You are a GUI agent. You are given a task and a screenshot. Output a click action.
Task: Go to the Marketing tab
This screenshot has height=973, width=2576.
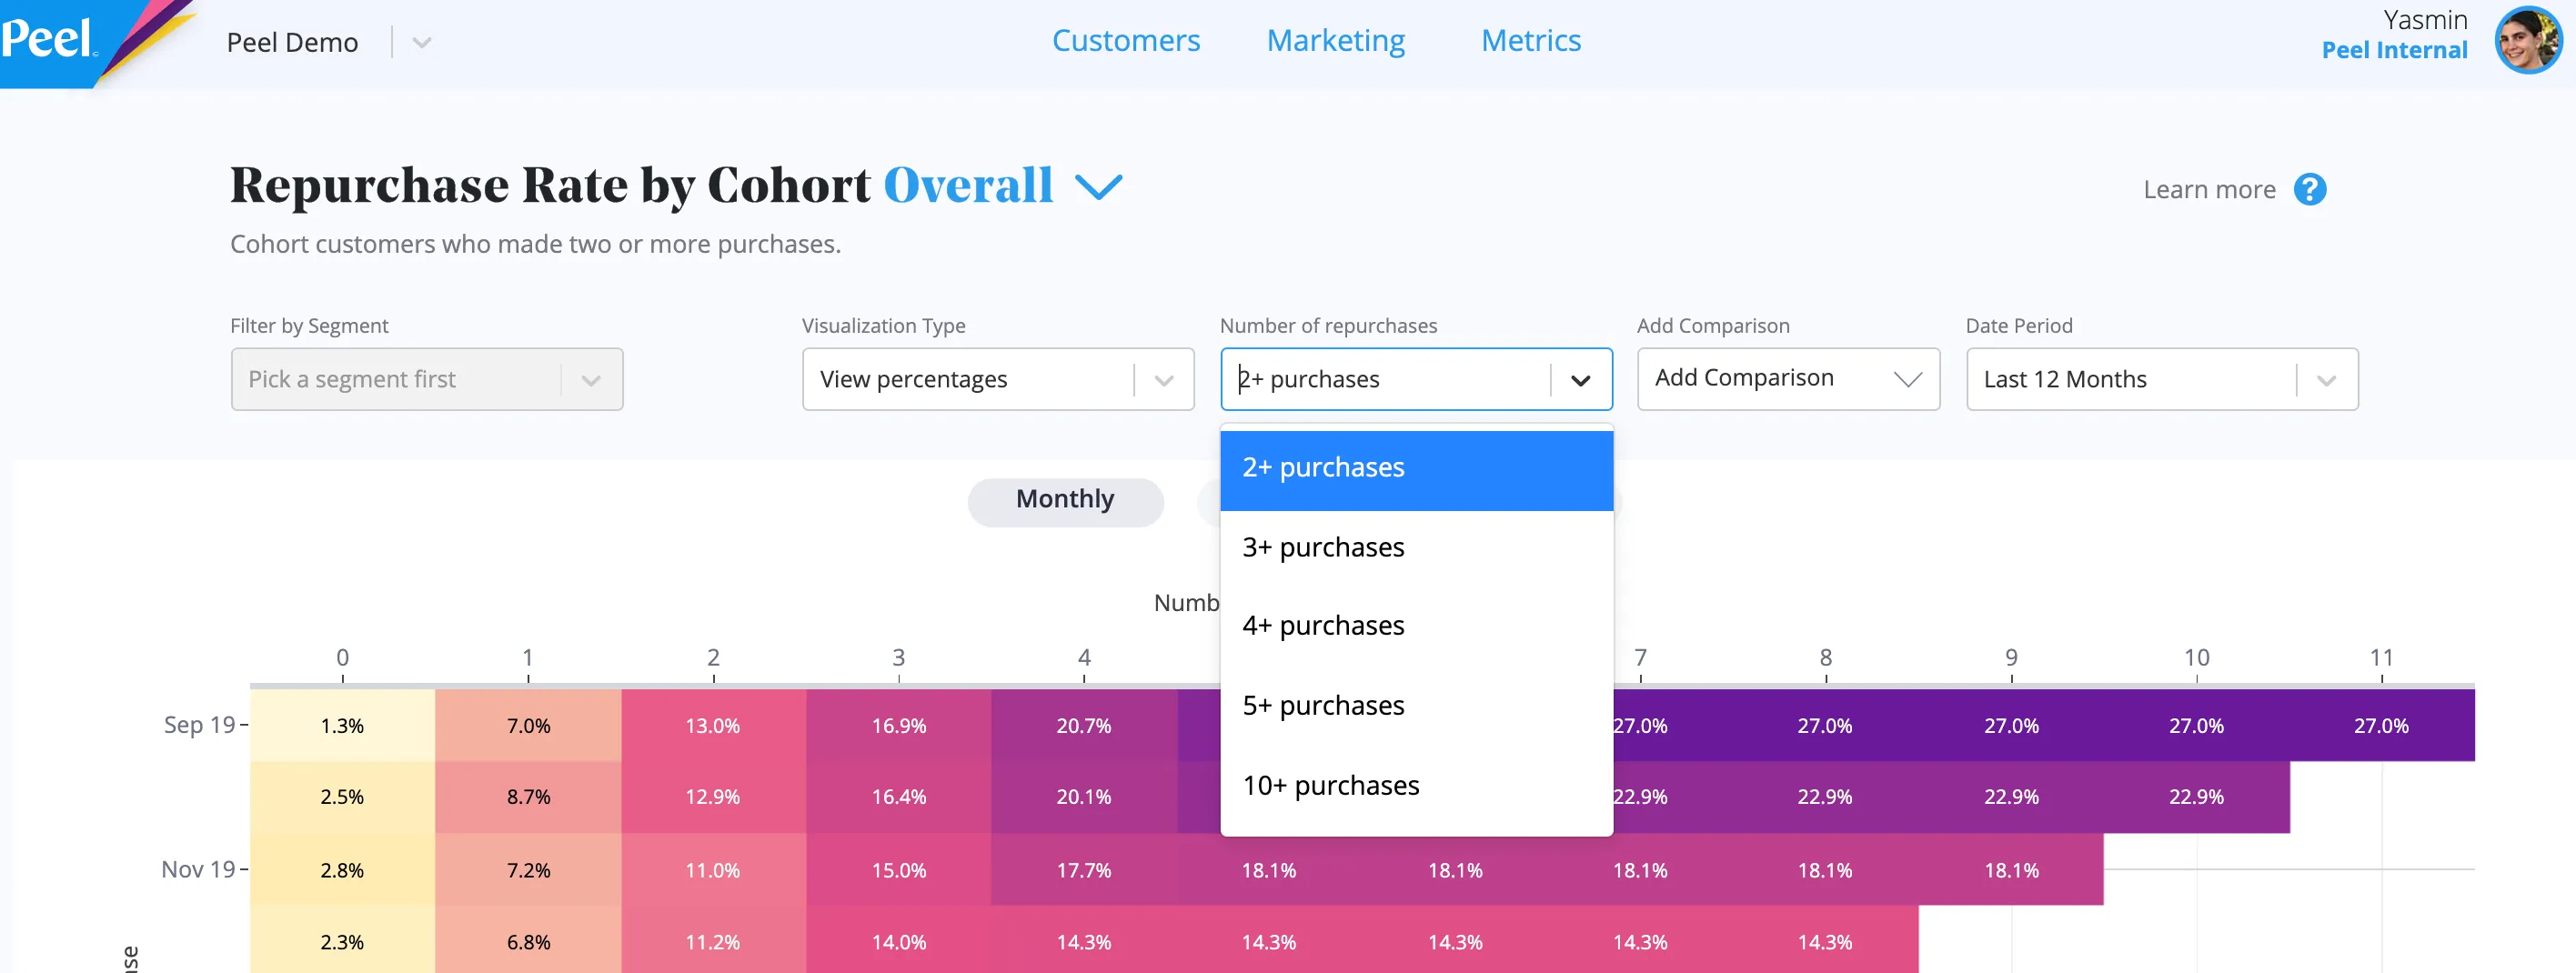pyautogui.click(x=1335, y=41)
